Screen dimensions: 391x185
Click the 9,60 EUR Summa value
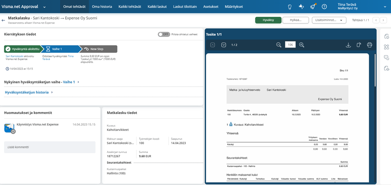coord(145,156)
